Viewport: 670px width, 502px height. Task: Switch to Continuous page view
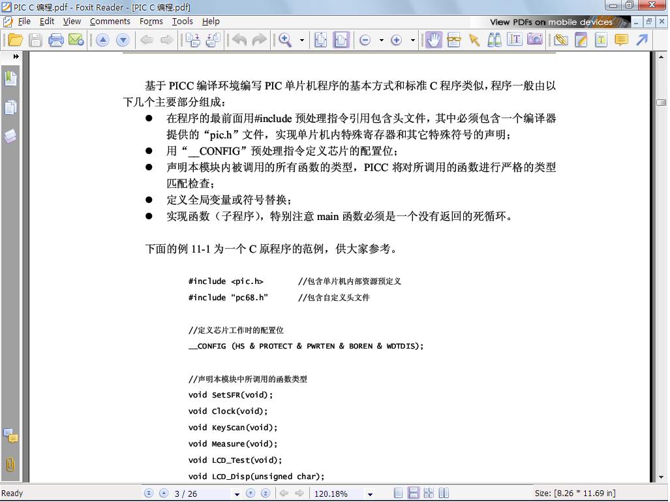(x=413, y=493)
